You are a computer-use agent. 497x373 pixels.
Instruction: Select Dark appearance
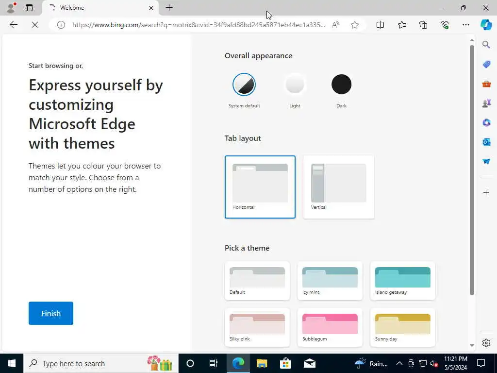tap(341, 85)
